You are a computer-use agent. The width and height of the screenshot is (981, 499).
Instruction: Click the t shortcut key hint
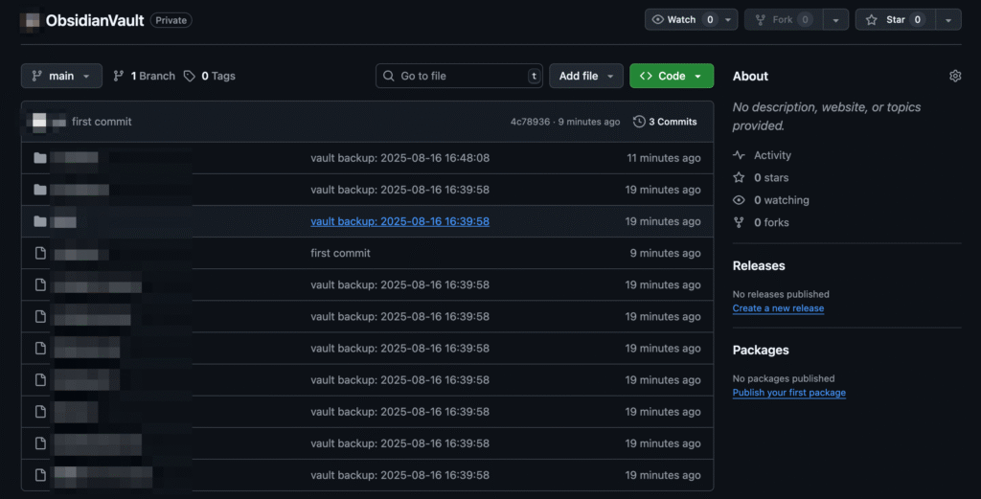(534, 76)
